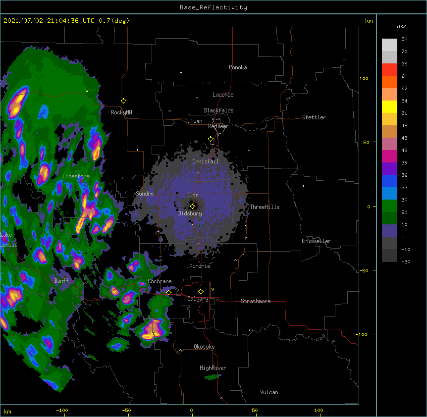Select the Innisfail city label
Screen dimensions: 427x417
(206, 161)
